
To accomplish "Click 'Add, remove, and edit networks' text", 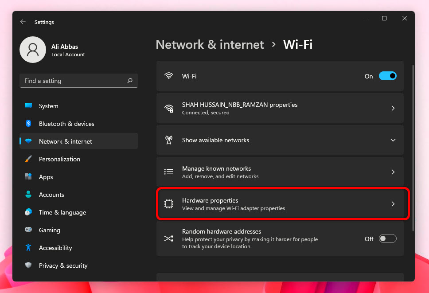I will pos(220,176).
